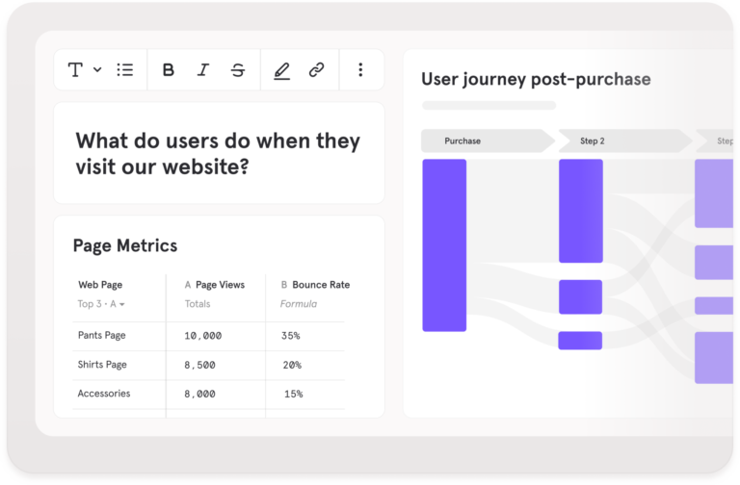Select the text style T icon
This screenshot has height=485, width=740.
(x=75, y=69)
